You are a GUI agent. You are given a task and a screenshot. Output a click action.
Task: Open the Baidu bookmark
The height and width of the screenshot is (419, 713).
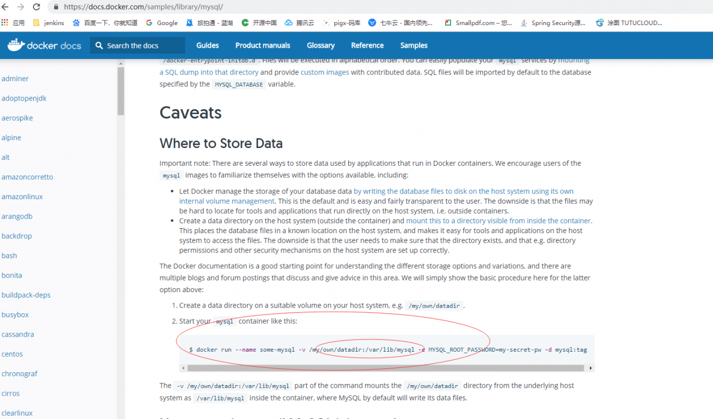click(x=105, y=23)
